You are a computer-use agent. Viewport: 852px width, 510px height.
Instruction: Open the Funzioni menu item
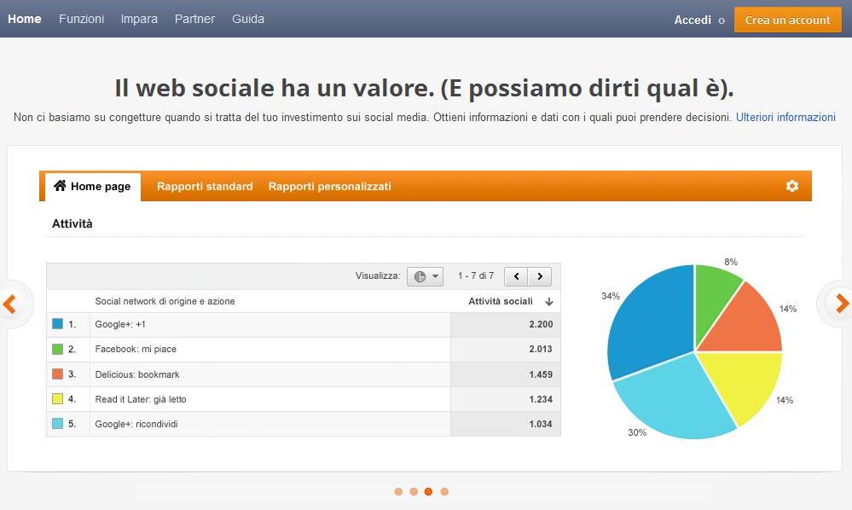[81, 19]
